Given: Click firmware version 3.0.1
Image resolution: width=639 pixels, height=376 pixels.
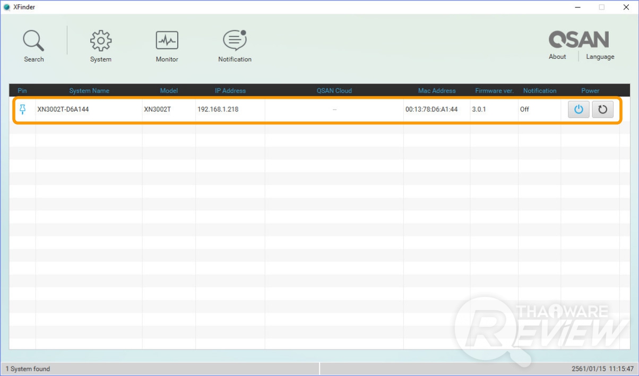Looking at the screenshot, I should (x=479, y=110).
